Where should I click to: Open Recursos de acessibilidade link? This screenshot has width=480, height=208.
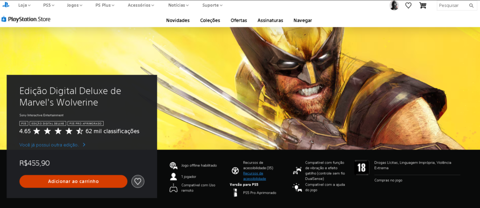(x=255, y=176)
